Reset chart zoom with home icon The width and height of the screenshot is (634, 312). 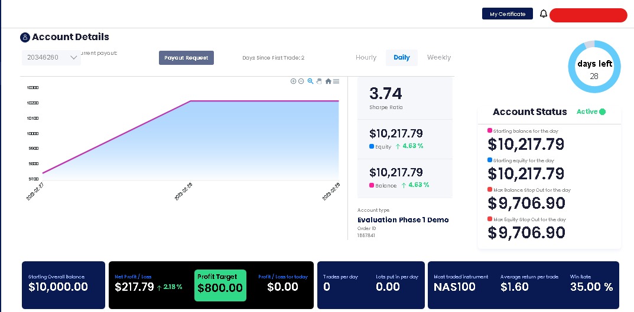(x=328, y=81)
